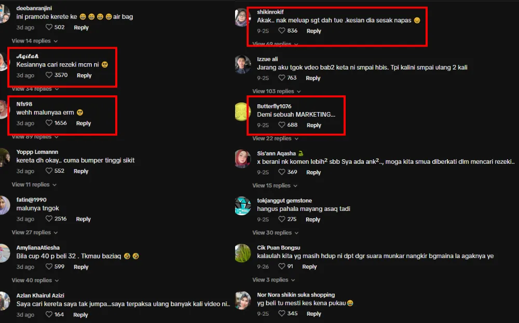Expand View 14 replies under deebanranjini
This screenshot has height=323, width=519.
pyautogui.click(x=35, y=41)
